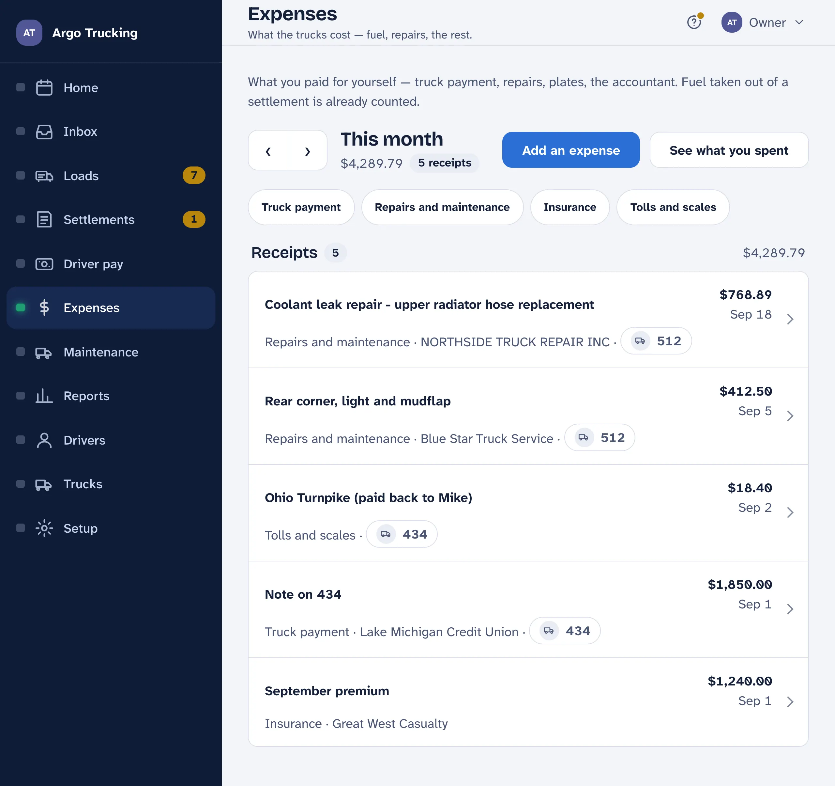835x786 pixels.
Task: Open Coolant leak repair receipt chevron
Action: (790, 320)
